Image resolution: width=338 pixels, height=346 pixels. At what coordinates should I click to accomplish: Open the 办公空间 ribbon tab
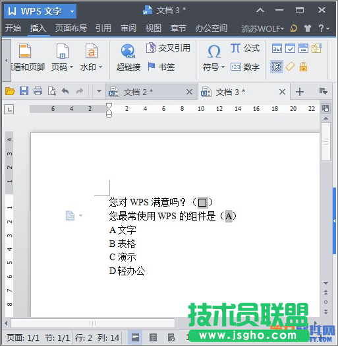click(211, 28)
